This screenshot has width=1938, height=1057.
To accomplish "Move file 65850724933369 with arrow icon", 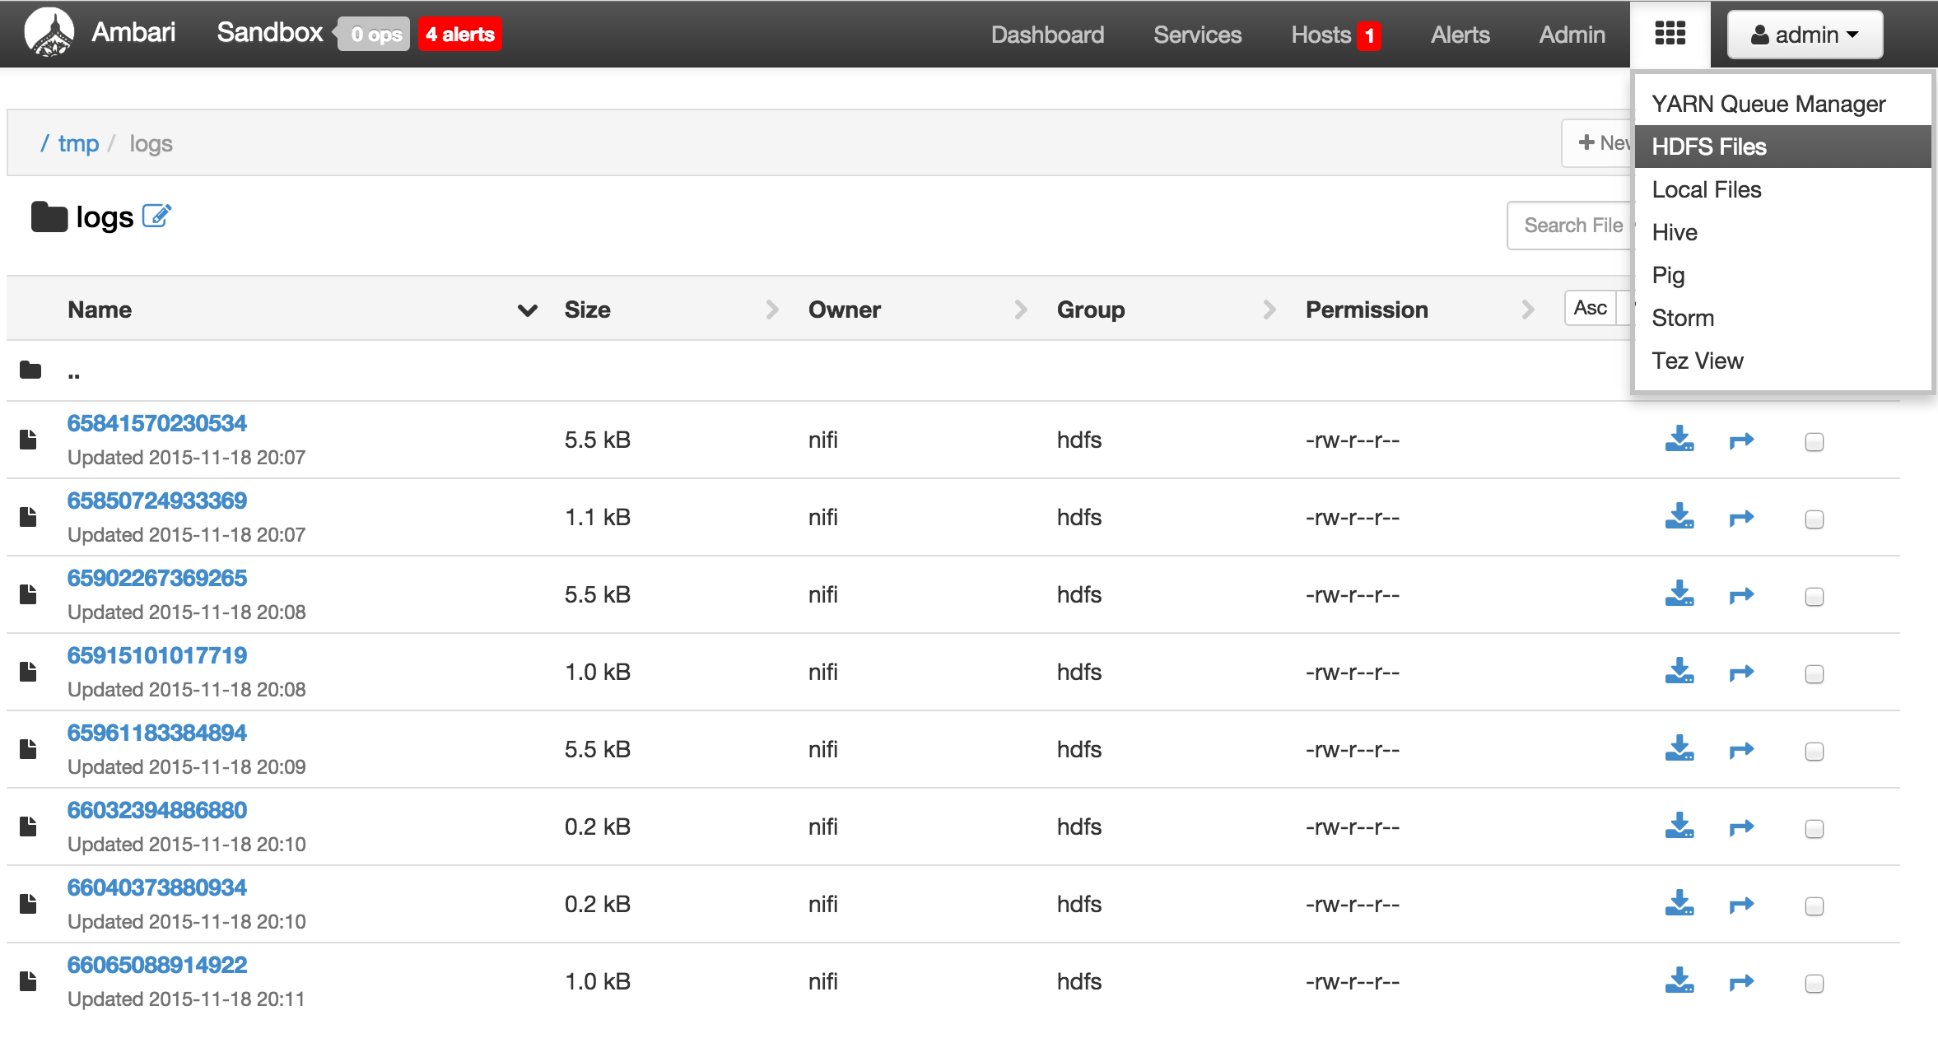I will click(x=1741, y=518).
